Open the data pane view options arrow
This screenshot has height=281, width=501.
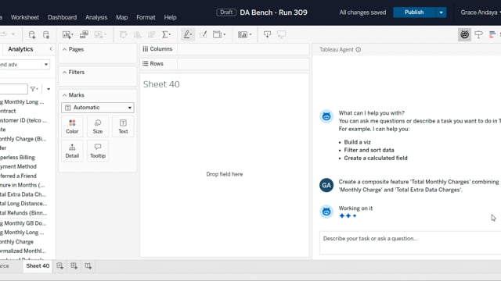coord(49,89)
